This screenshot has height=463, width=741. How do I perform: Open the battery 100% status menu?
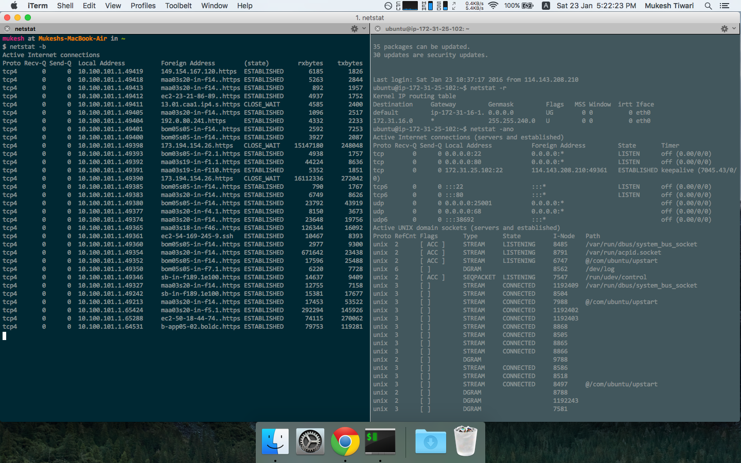519,6
